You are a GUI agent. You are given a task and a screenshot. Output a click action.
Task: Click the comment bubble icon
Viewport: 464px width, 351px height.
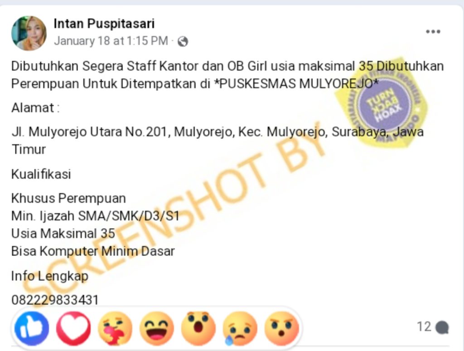click(x=442, y=327)
